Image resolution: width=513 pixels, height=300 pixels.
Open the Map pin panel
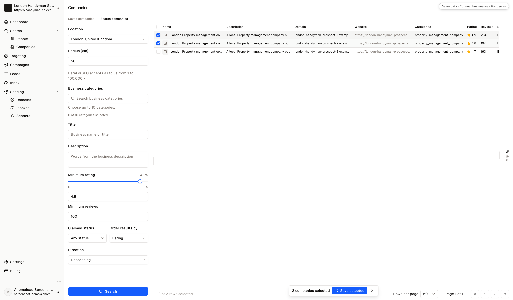click(507, 155)
